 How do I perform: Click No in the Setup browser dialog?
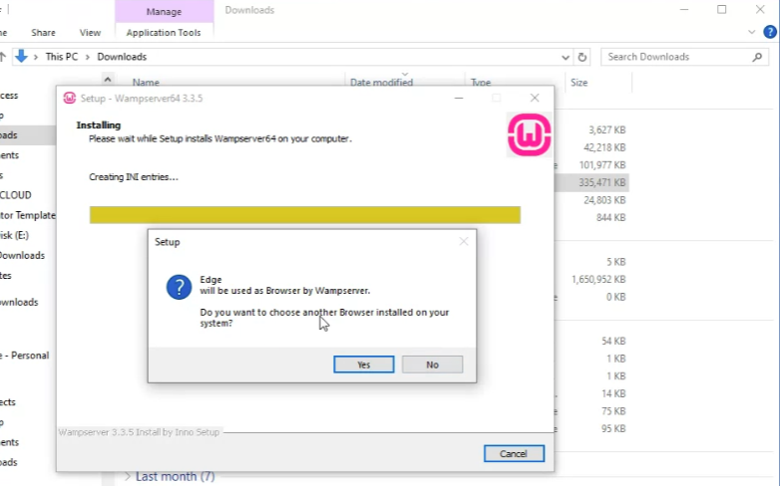coord(432,364)
